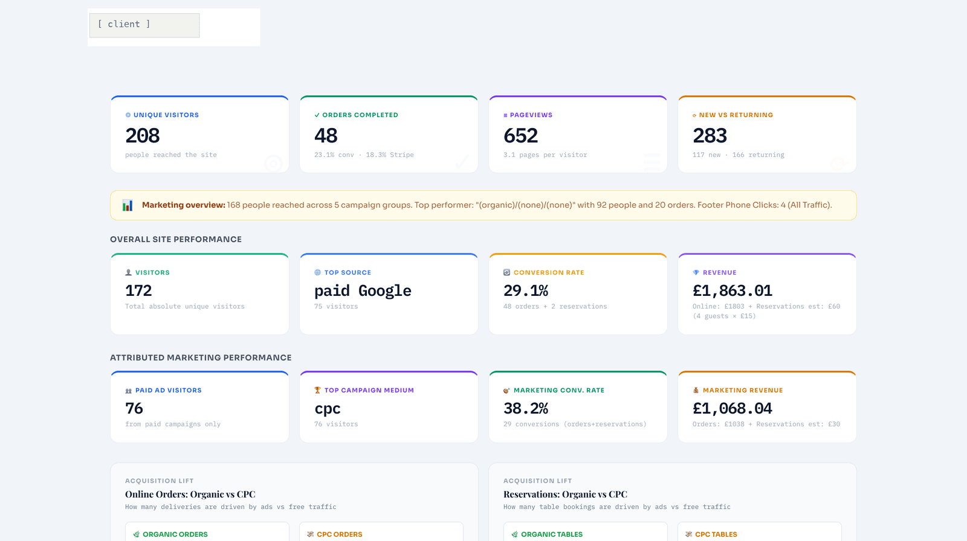Image resolution: width=967 pixels, height=541 pixels.
Task: Click the ORGANIC TABLES card label
Action: tap(552, 534)
